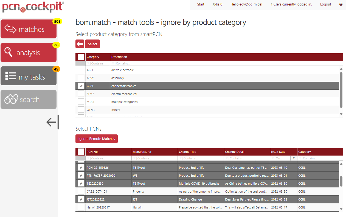This screenshot has width=346, height=217.
Task: Click the matches double-arrow icon
Action: tap(11, 29)
